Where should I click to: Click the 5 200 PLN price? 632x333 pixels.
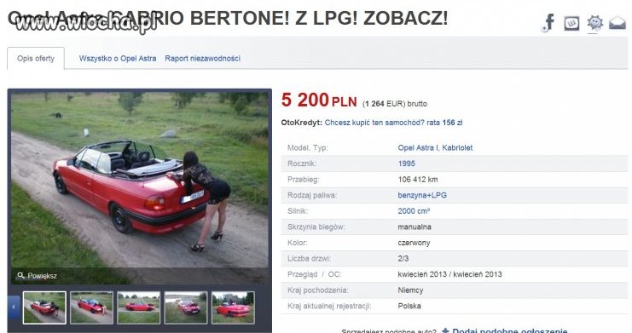[319, 100]
